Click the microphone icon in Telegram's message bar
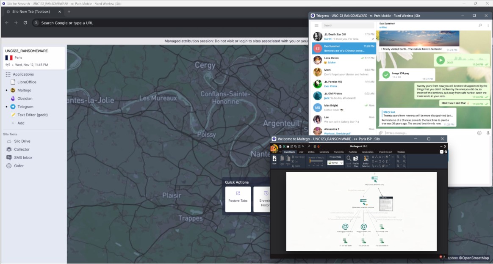 click(x=487, y=133)
